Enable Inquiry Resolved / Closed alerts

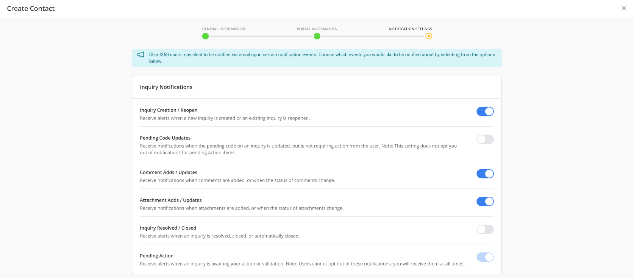485,229
